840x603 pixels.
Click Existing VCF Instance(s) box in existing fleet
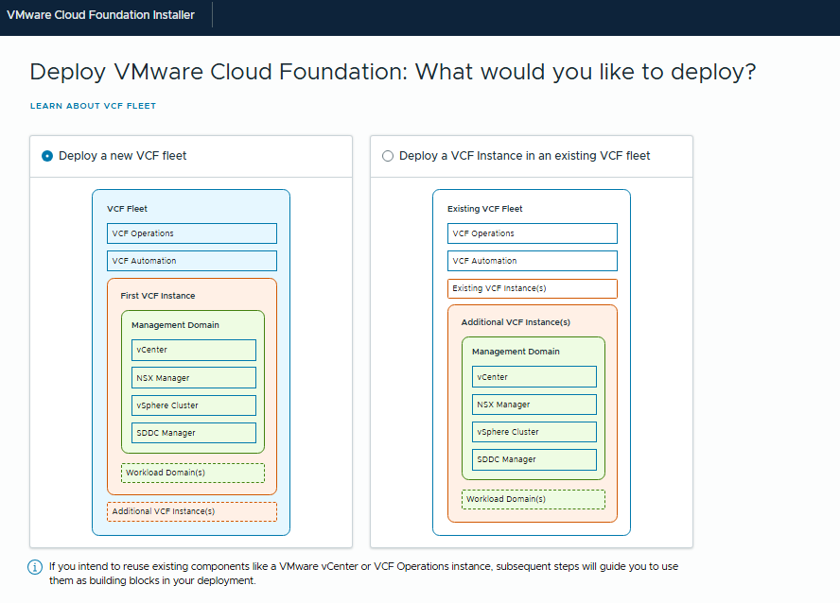coord(533,288)
